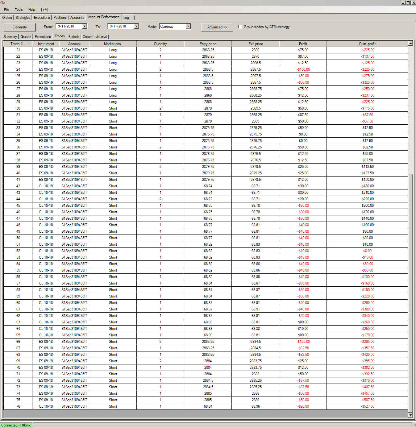Click the "-$90.00" cum. profit cell
The width and height of the screenshot is (416, 428).
point(367,270)
